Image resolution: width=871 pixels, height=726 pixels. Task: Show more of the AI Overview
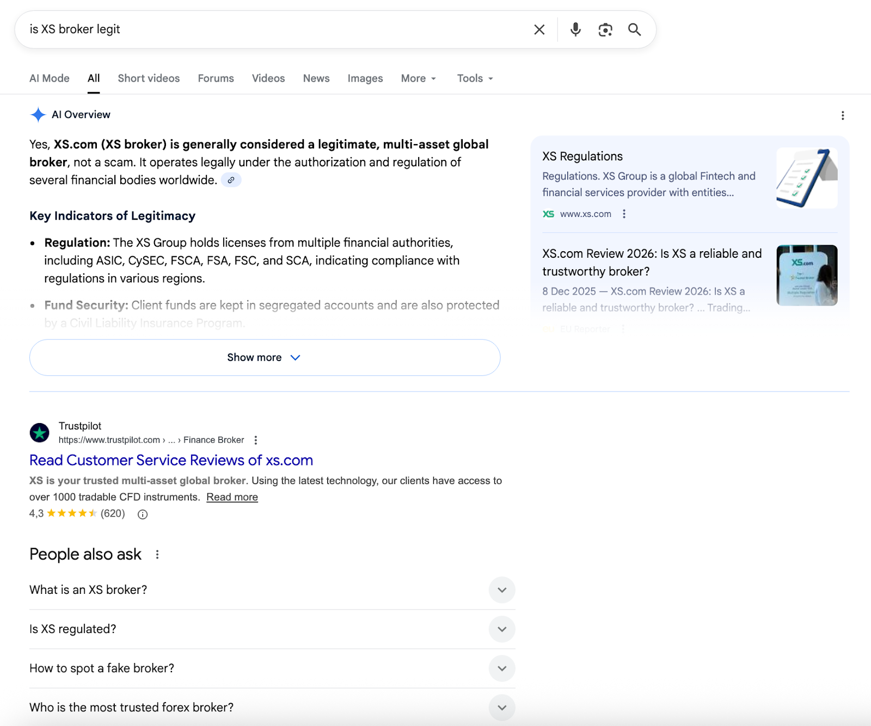tap(265, 357)
